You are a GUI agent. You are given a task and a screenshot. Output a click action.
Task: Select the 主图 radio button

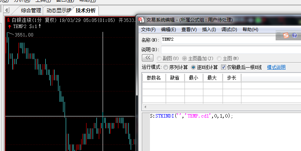pyautogui.click(x=219, y=58)
